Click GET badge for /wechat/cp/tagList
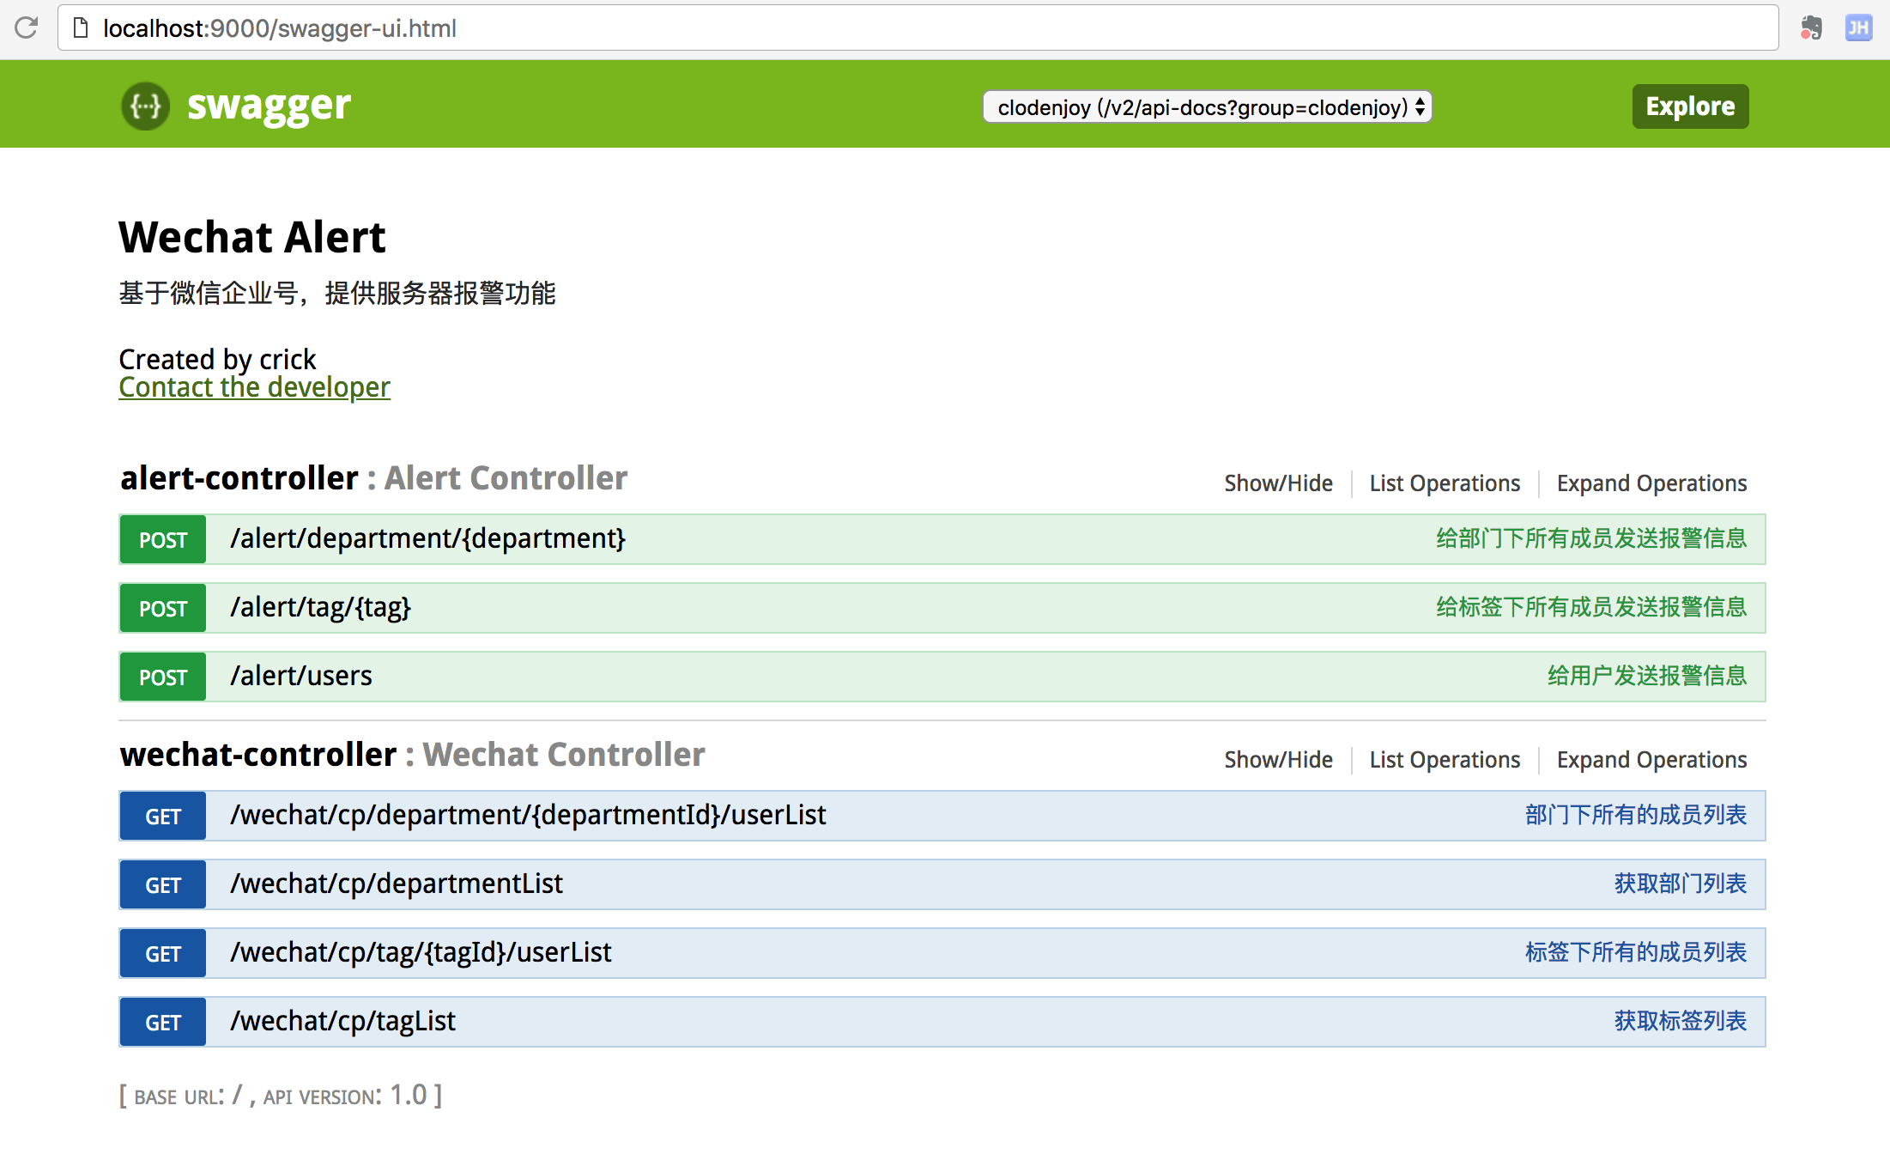1890x1154 pixels. click(x=163, y=1023)
